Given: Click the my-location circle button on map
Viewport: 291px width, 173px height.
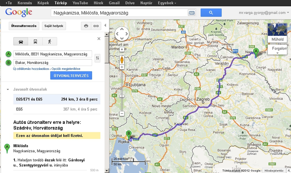Looking at the screenshot, I should [x=122, y=49].
